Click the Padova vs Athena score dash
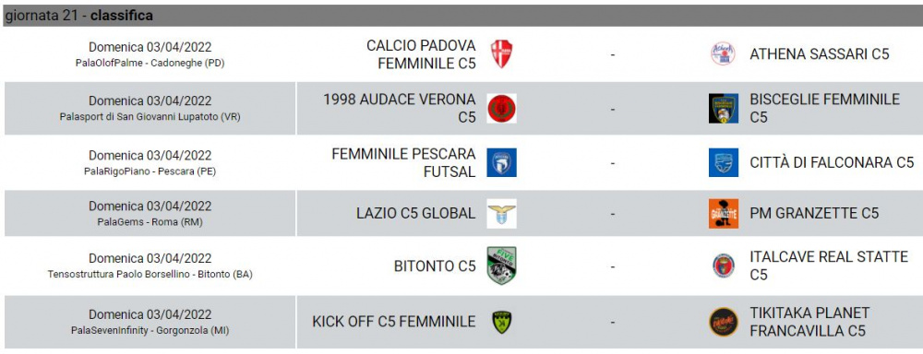 613,54
